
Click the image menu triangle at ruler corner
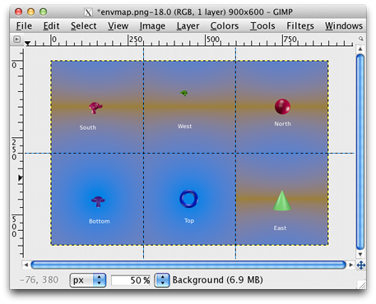16,39
